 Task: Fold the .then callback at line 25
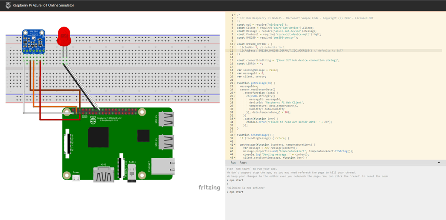235,93
